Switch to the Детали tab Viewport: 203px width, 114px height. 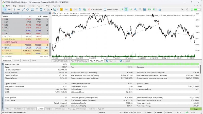tap(16, 60)
